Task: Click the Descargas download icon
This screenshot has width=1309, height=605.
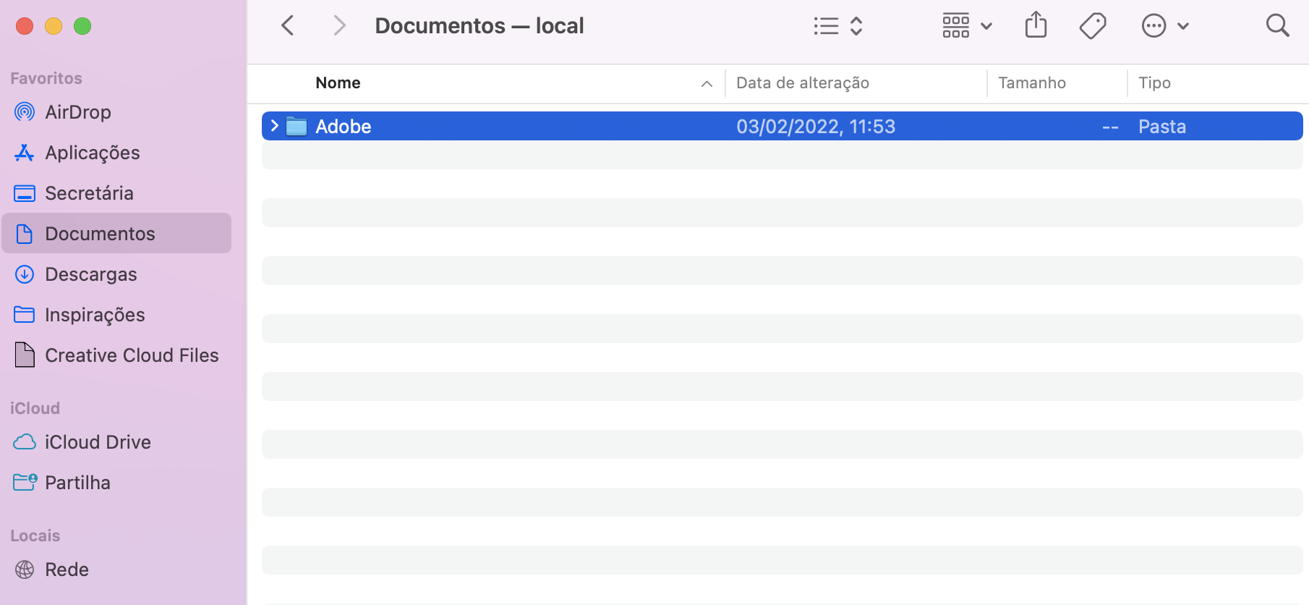Action: [25, 274]
